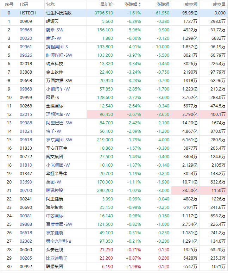Image resolution: width=228 pixels, height=273 pixels.
Task: Open stock code 02015 link
Action: [26, 114]
